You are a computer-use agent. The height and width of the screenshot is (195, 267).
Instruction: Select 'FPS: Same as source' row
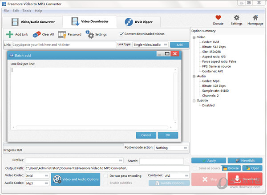pos(216,66)
